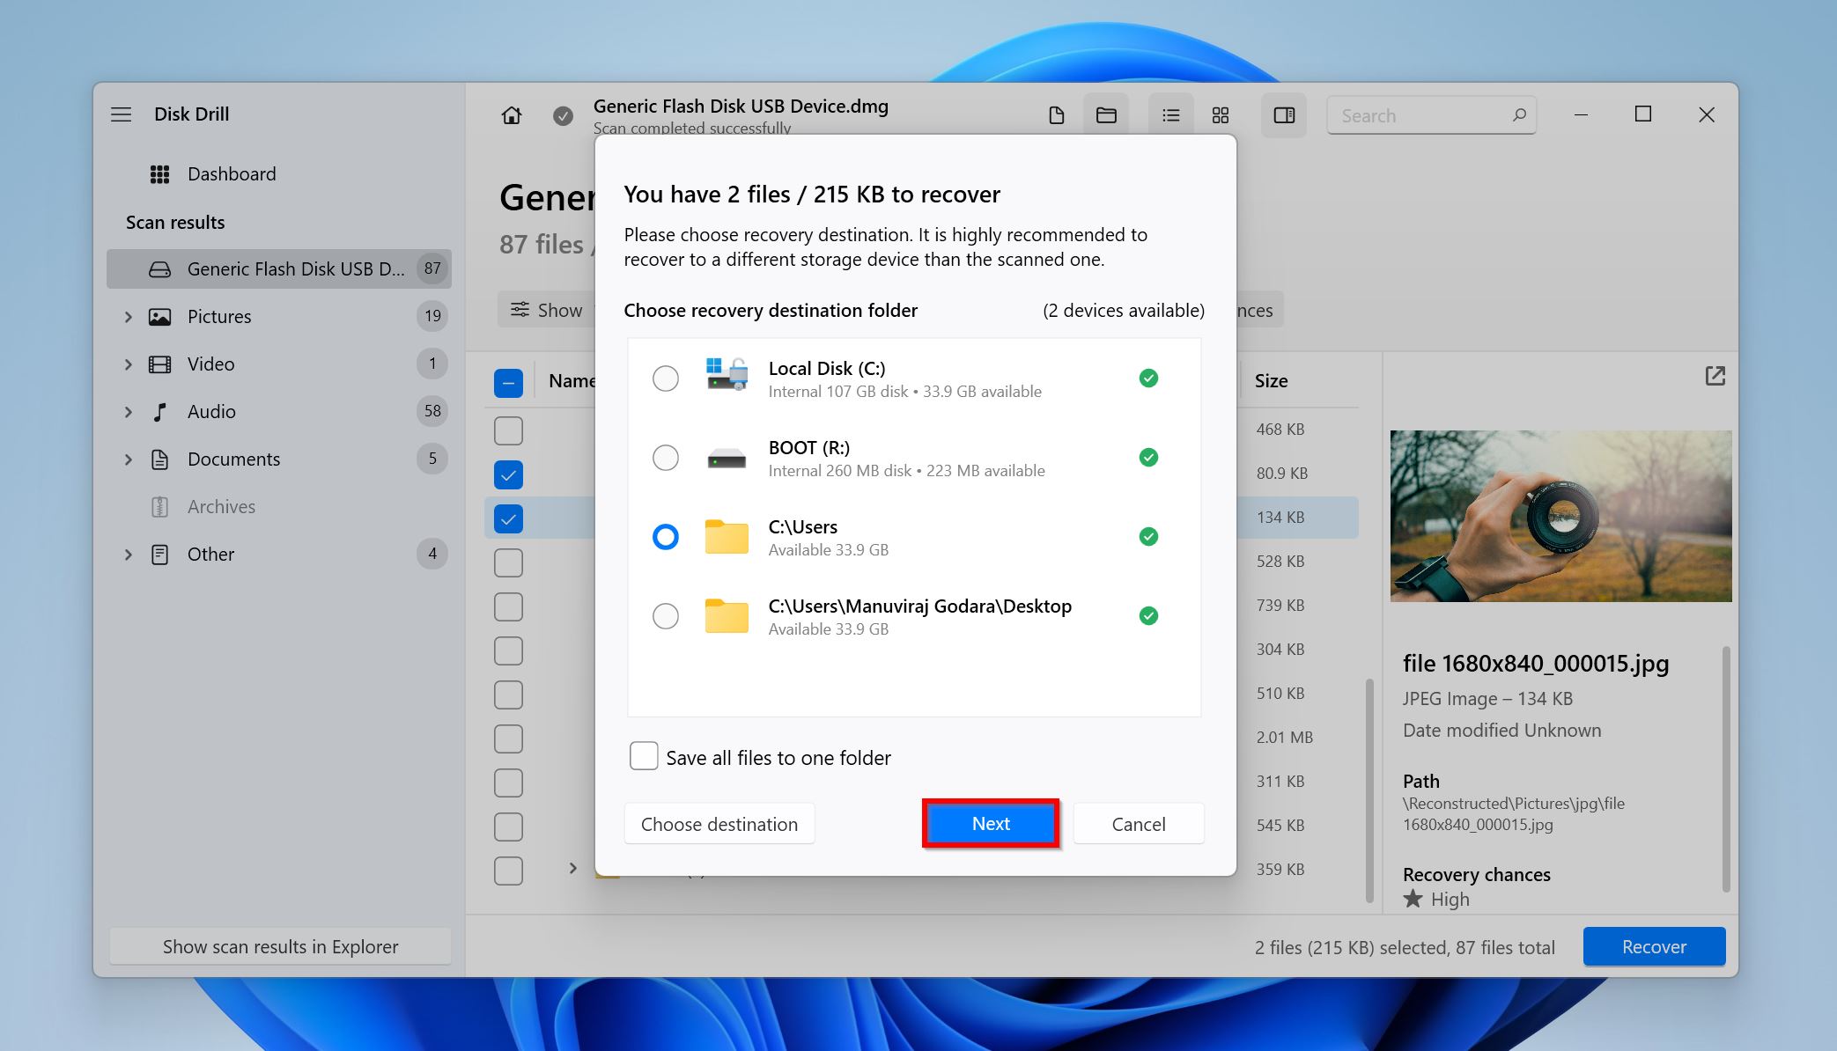Click Show scan results in Explorer

tap(279, 945)
